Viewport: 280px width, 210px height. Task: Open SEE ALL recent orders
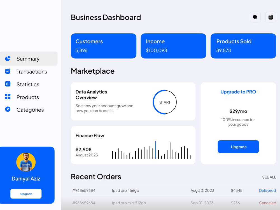pos(269,177)
